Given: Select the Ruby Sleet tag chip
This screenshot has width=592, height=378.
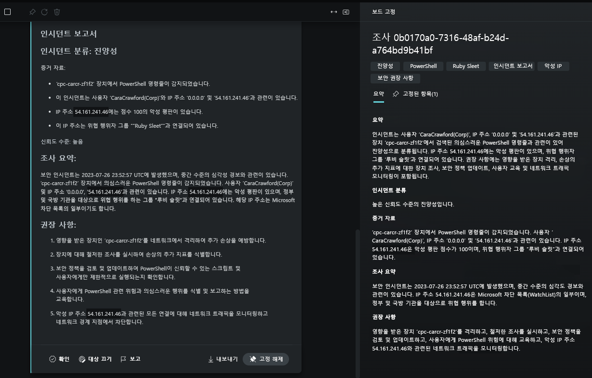Looking at the screenshot, I should click(466, 66).
